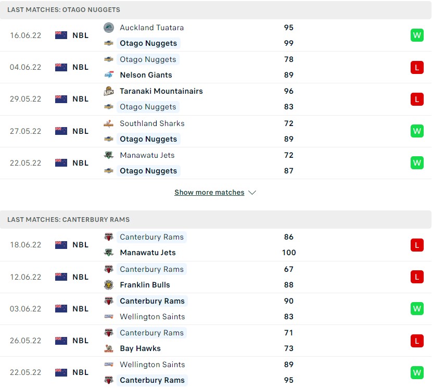Click the date 18.06.22
This screenshot has width=432, height=388.
point(26,245)
